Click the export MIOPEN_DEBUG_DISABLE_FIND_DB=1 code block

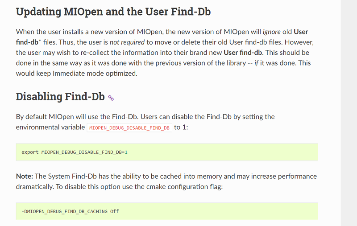[167, 152]
